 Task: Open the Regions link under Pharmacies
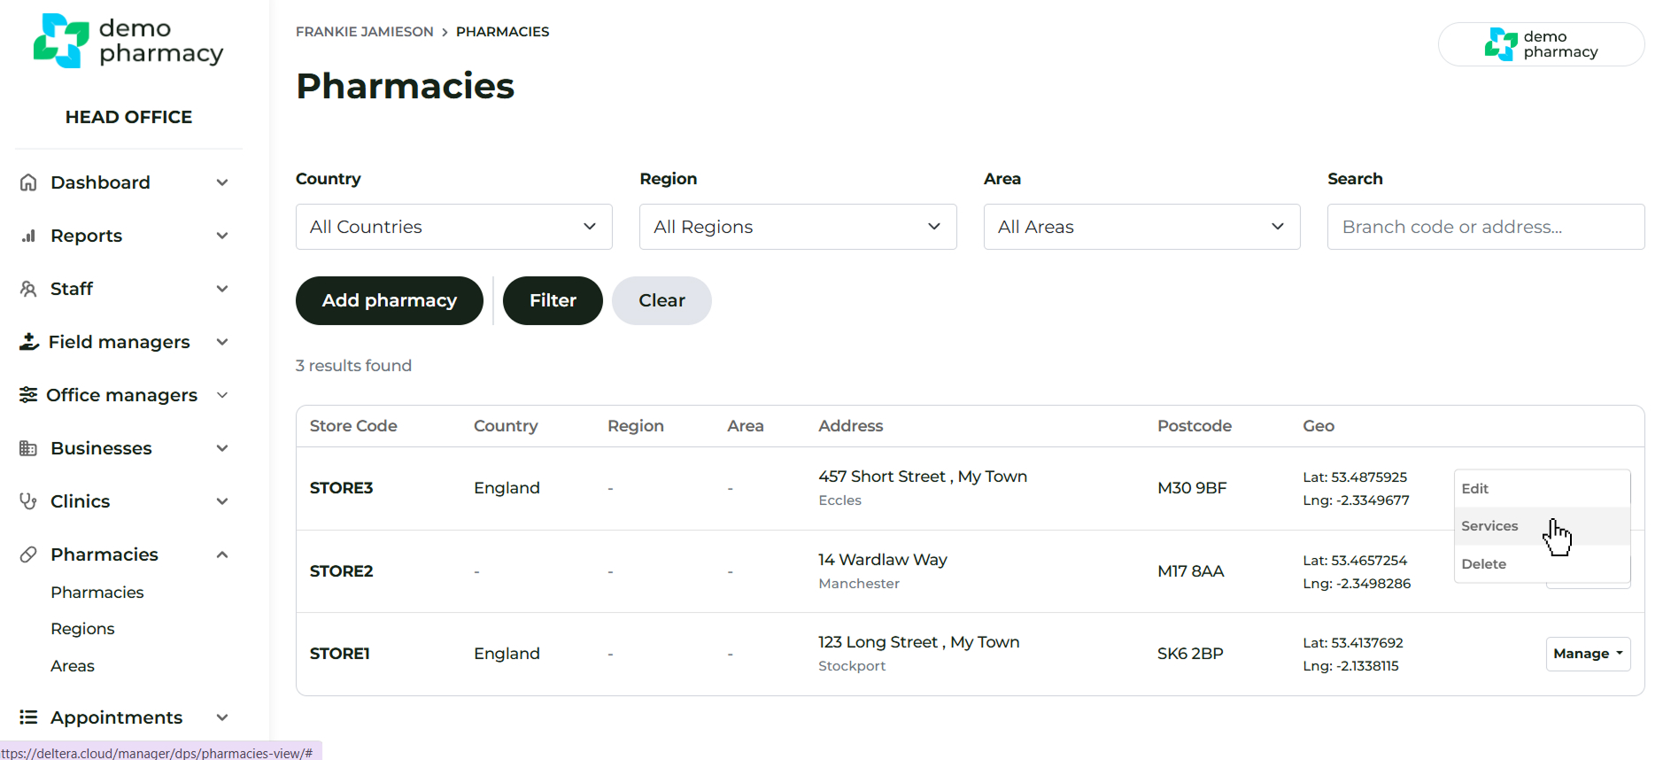click(x=82, y=629)
